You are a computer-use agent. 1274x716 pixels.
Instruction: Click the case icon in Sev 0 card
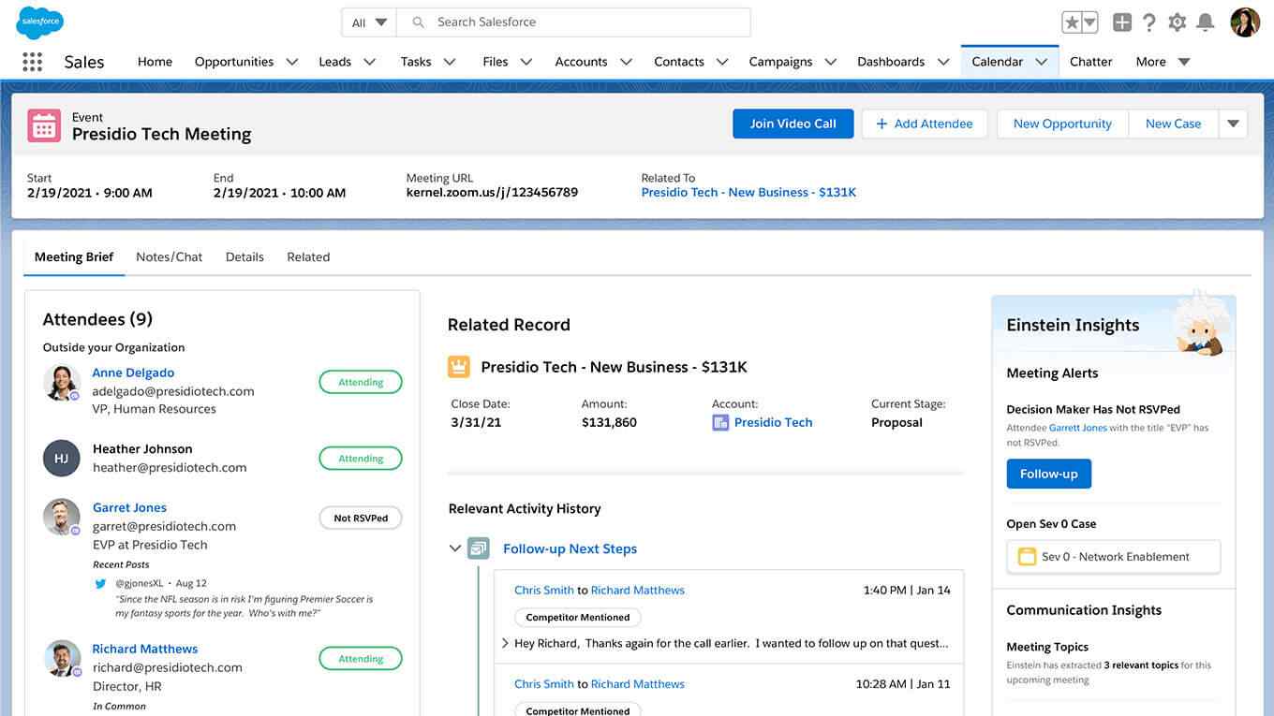[x=1027, y=557]
